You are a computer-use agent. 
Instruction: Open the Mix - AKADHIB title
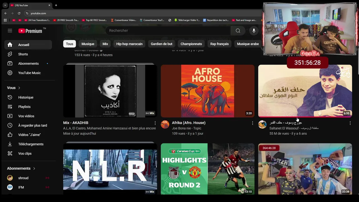(76, 123)
